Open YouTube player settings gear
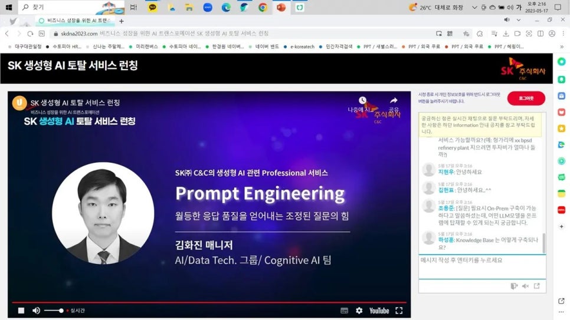The image size is (570, 320). [x=359, y=311]
